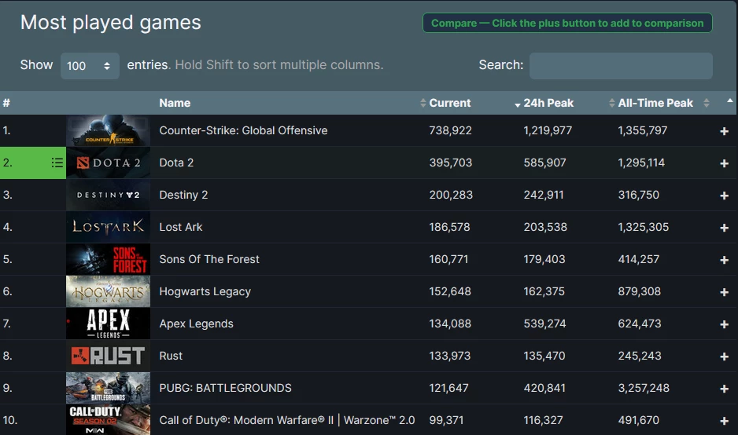
Task: Focus the Search input field
Action: pos(621,66)
